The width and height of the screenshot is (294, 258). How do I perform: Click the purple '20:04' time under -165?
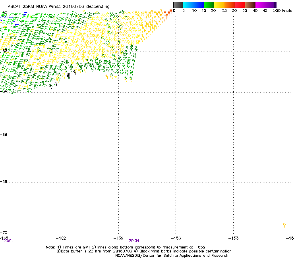[x=9, y=241]
